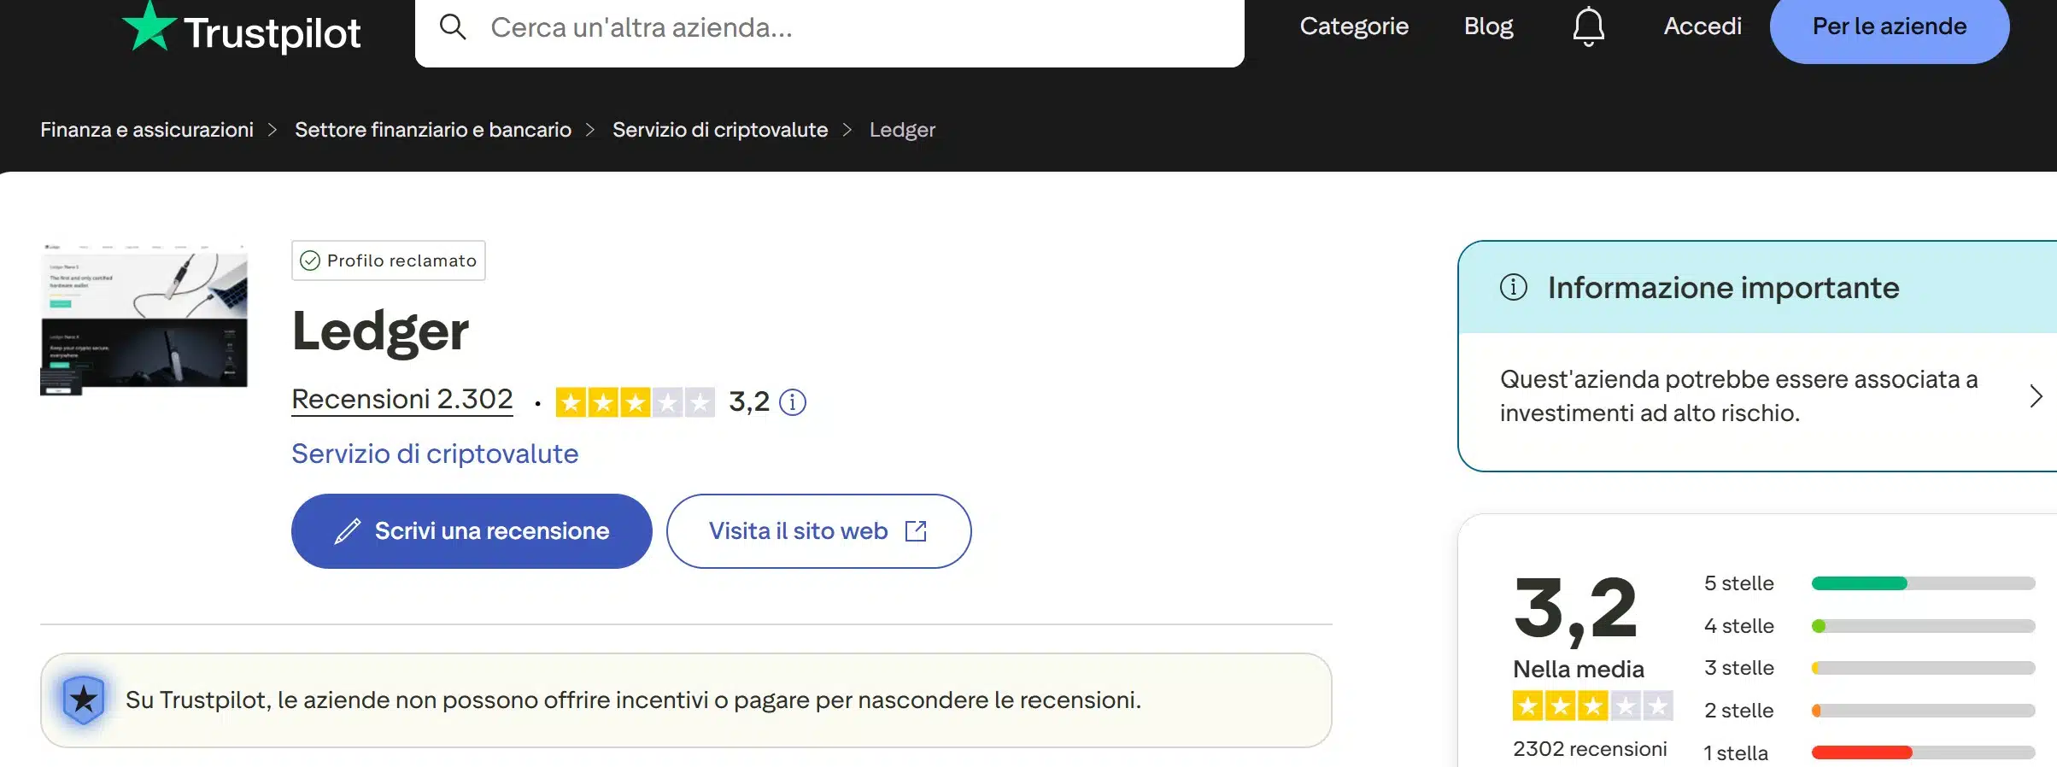Click the external link icon next to Visita il sito web
The image size is (2057, 767).
(x=915, y=530)
